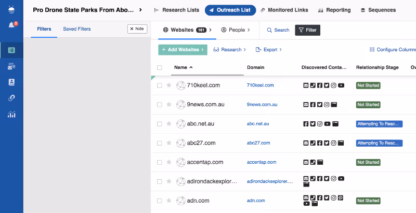Go to Research Lists tab
Viewport: 416px width, 213px height.
coord(176,10)
